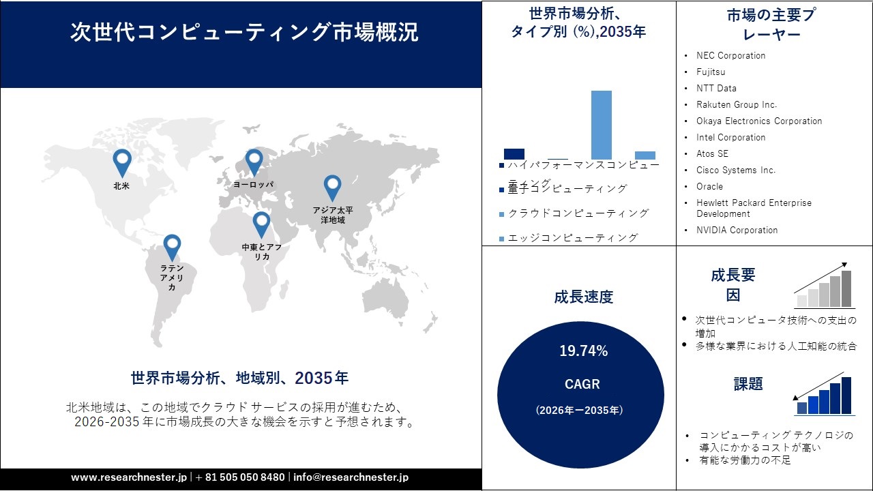This screenshot has height=491, width=873.
Task: Click the ラテンアメリカ map label
Action: pyautogui.click(x=172, y=278)
